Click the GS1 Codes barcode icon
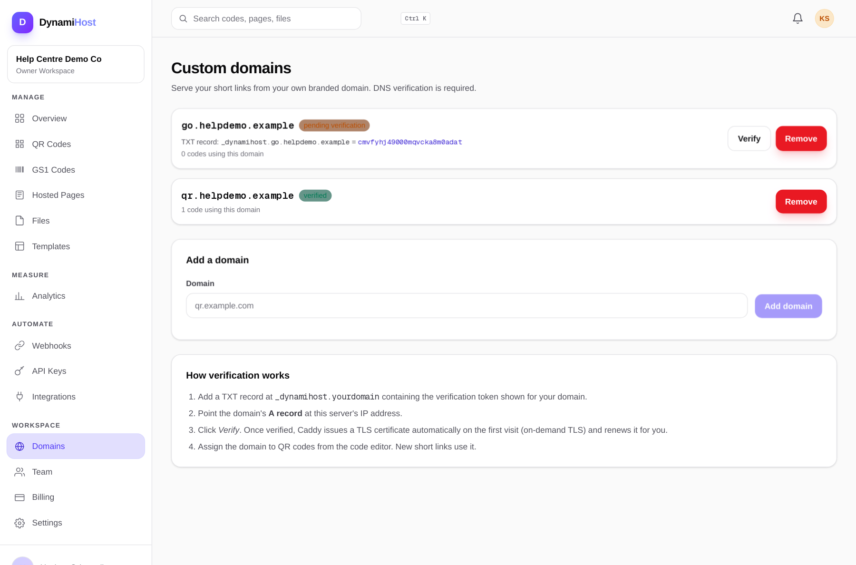 click(19, 170)
